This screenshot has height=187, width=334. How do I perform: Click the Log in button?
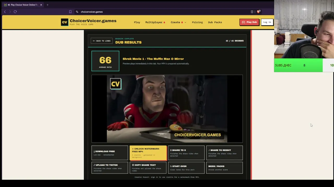267,22
